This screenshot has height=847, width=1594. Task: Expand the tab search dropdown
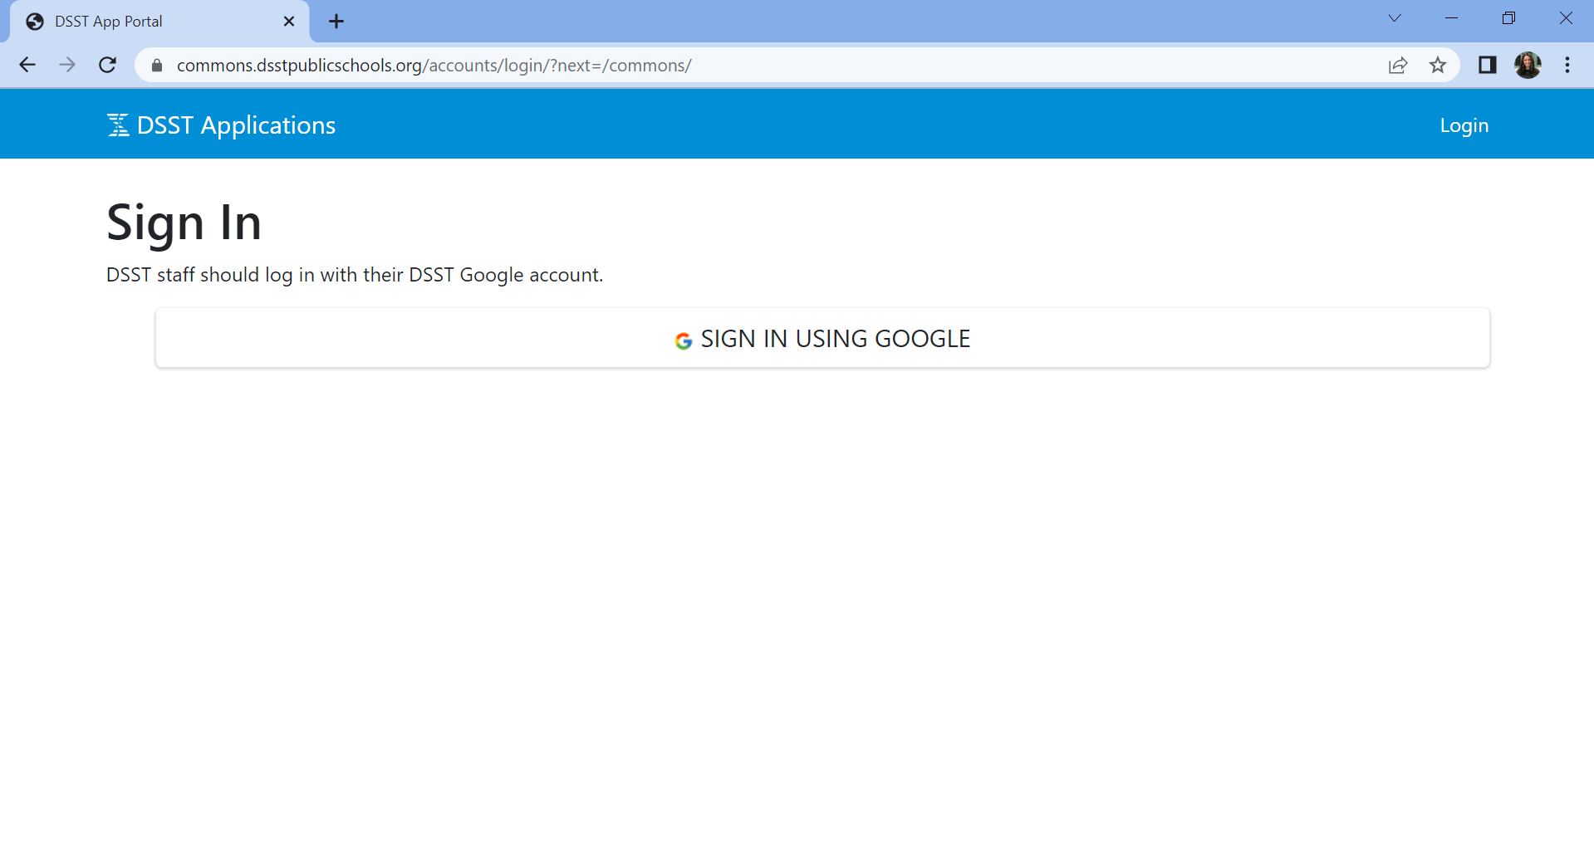1395,18
